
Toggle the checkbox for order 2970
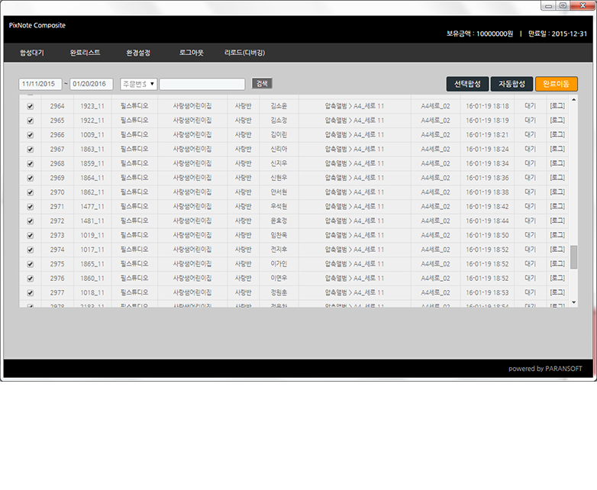tap(30, 192)
